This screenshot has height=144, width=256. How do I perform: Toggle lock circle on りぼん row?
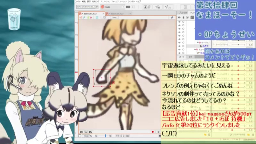183,53
